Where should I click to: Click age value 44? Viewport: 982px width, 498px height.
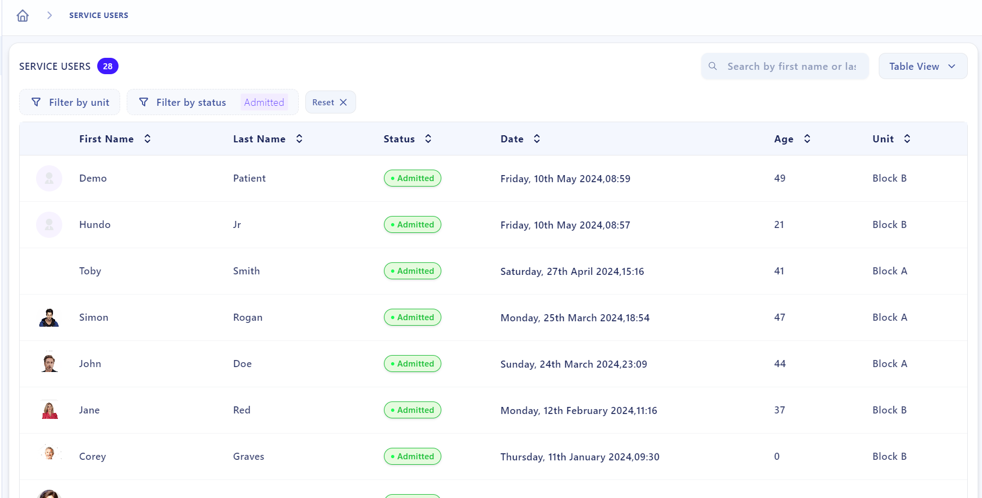(780, 364)
